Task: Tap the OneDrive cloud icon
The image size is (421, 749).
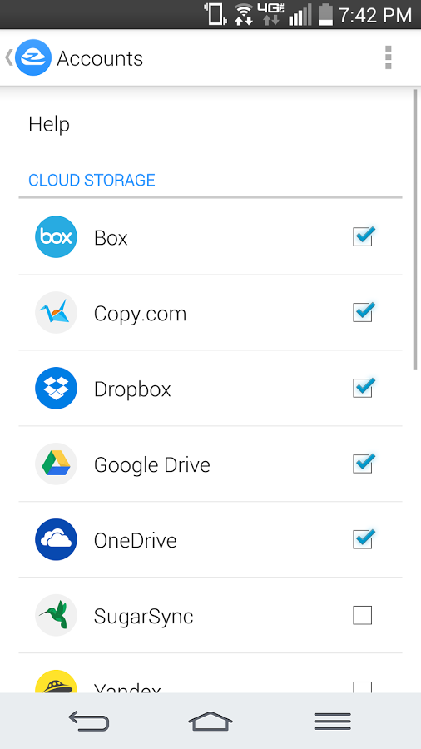Action: pos(57,540)
